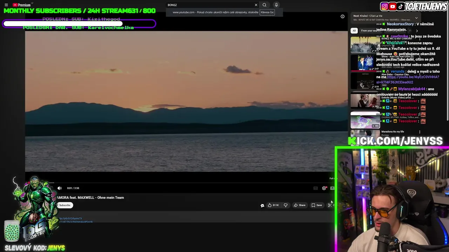449x252 pixels.
Task: Click chat username Mylanzabijak44
Action: tap(411, 89)
